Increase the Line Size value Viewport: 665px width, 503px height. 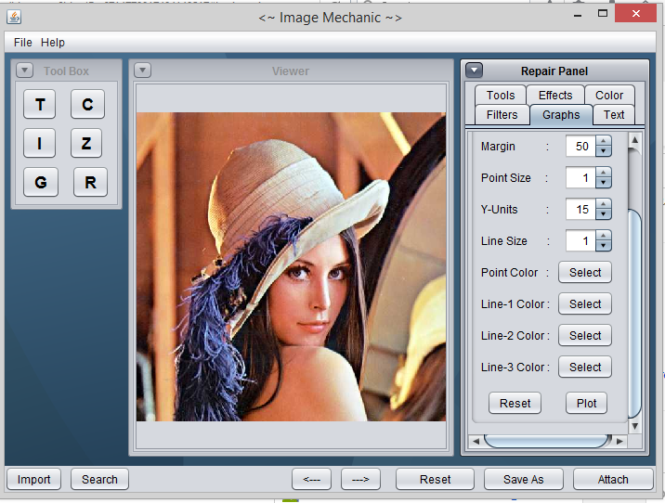(604, 236)
